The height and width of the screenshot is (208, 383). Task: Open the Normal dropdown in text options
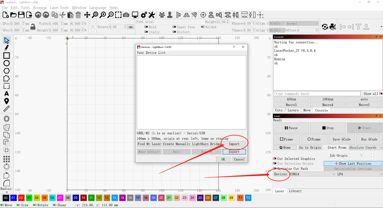tap(302, 23)
